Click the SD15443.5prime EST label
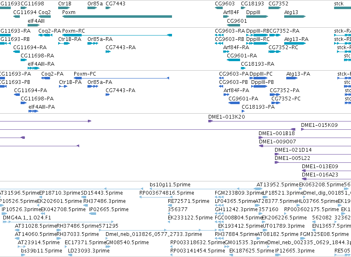351x257 pixels. tap(102, 193)
